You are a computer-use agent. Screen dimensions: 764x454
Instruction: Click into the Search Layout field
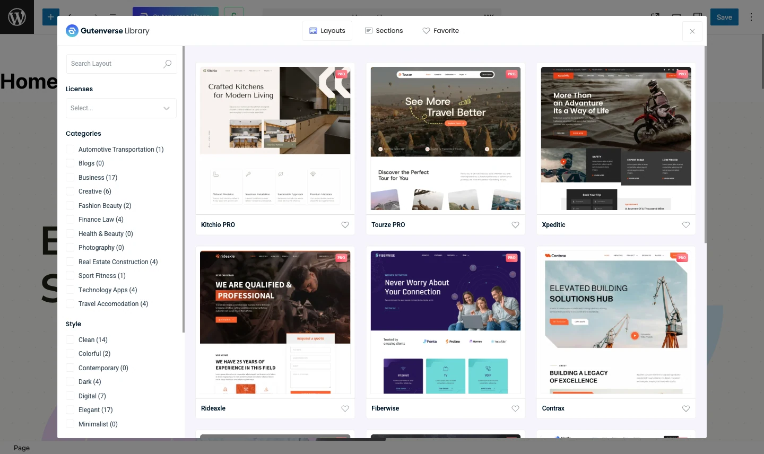pos(114,64)
